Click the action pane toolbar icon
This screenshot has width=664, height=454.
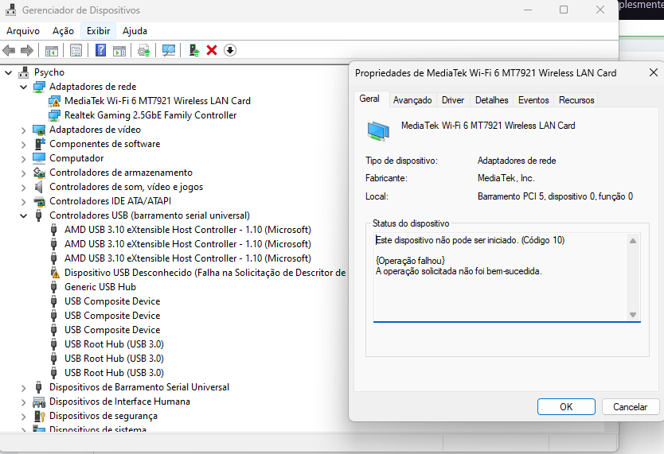click(x=119, y=50)
